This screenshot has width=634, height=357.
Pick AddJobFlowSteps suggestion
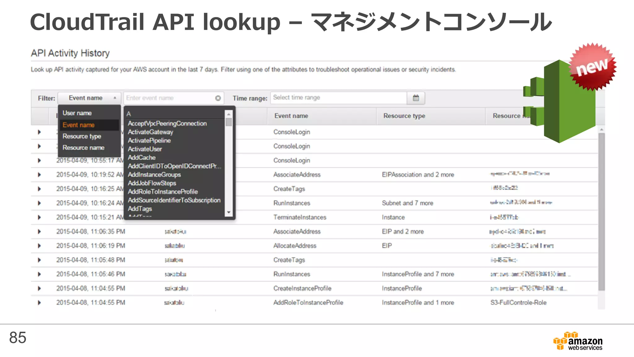click(x=152, y=183)
